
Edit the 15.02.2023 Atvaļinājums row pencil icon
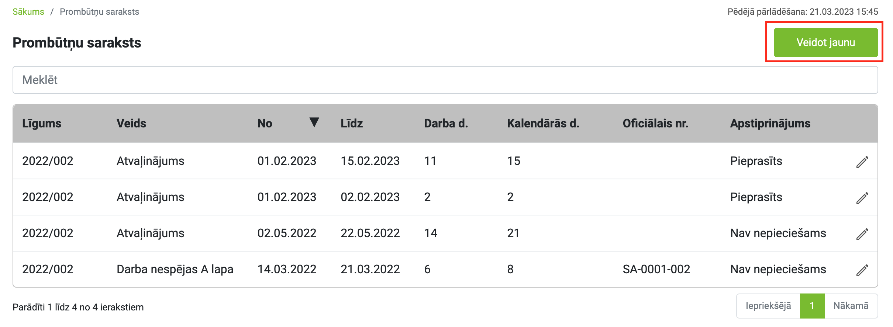[x=862, y=162]
